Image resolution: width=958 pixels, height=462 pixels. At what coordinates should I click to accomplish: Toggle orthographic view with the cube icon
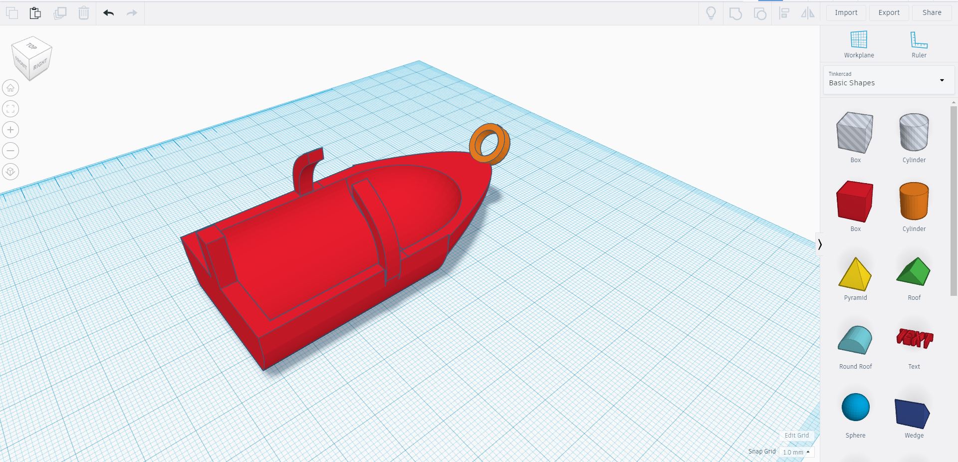10,172
